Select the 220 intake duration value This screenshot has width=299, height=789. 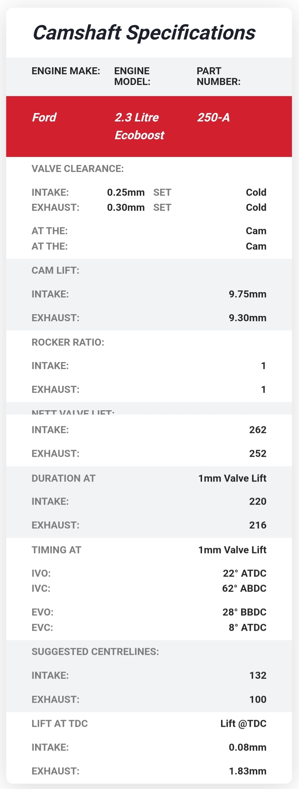[258, 501]
